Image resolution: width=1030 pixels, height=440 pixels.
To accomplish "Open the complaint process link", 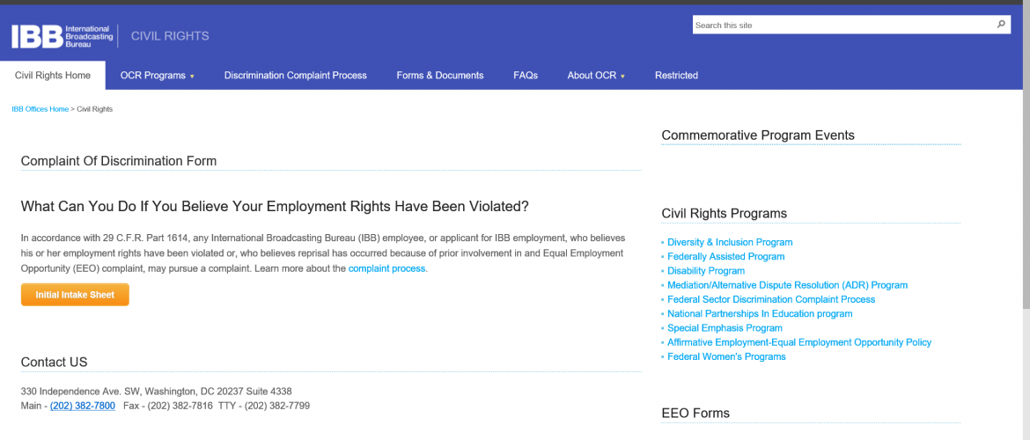I will (386, 268).
